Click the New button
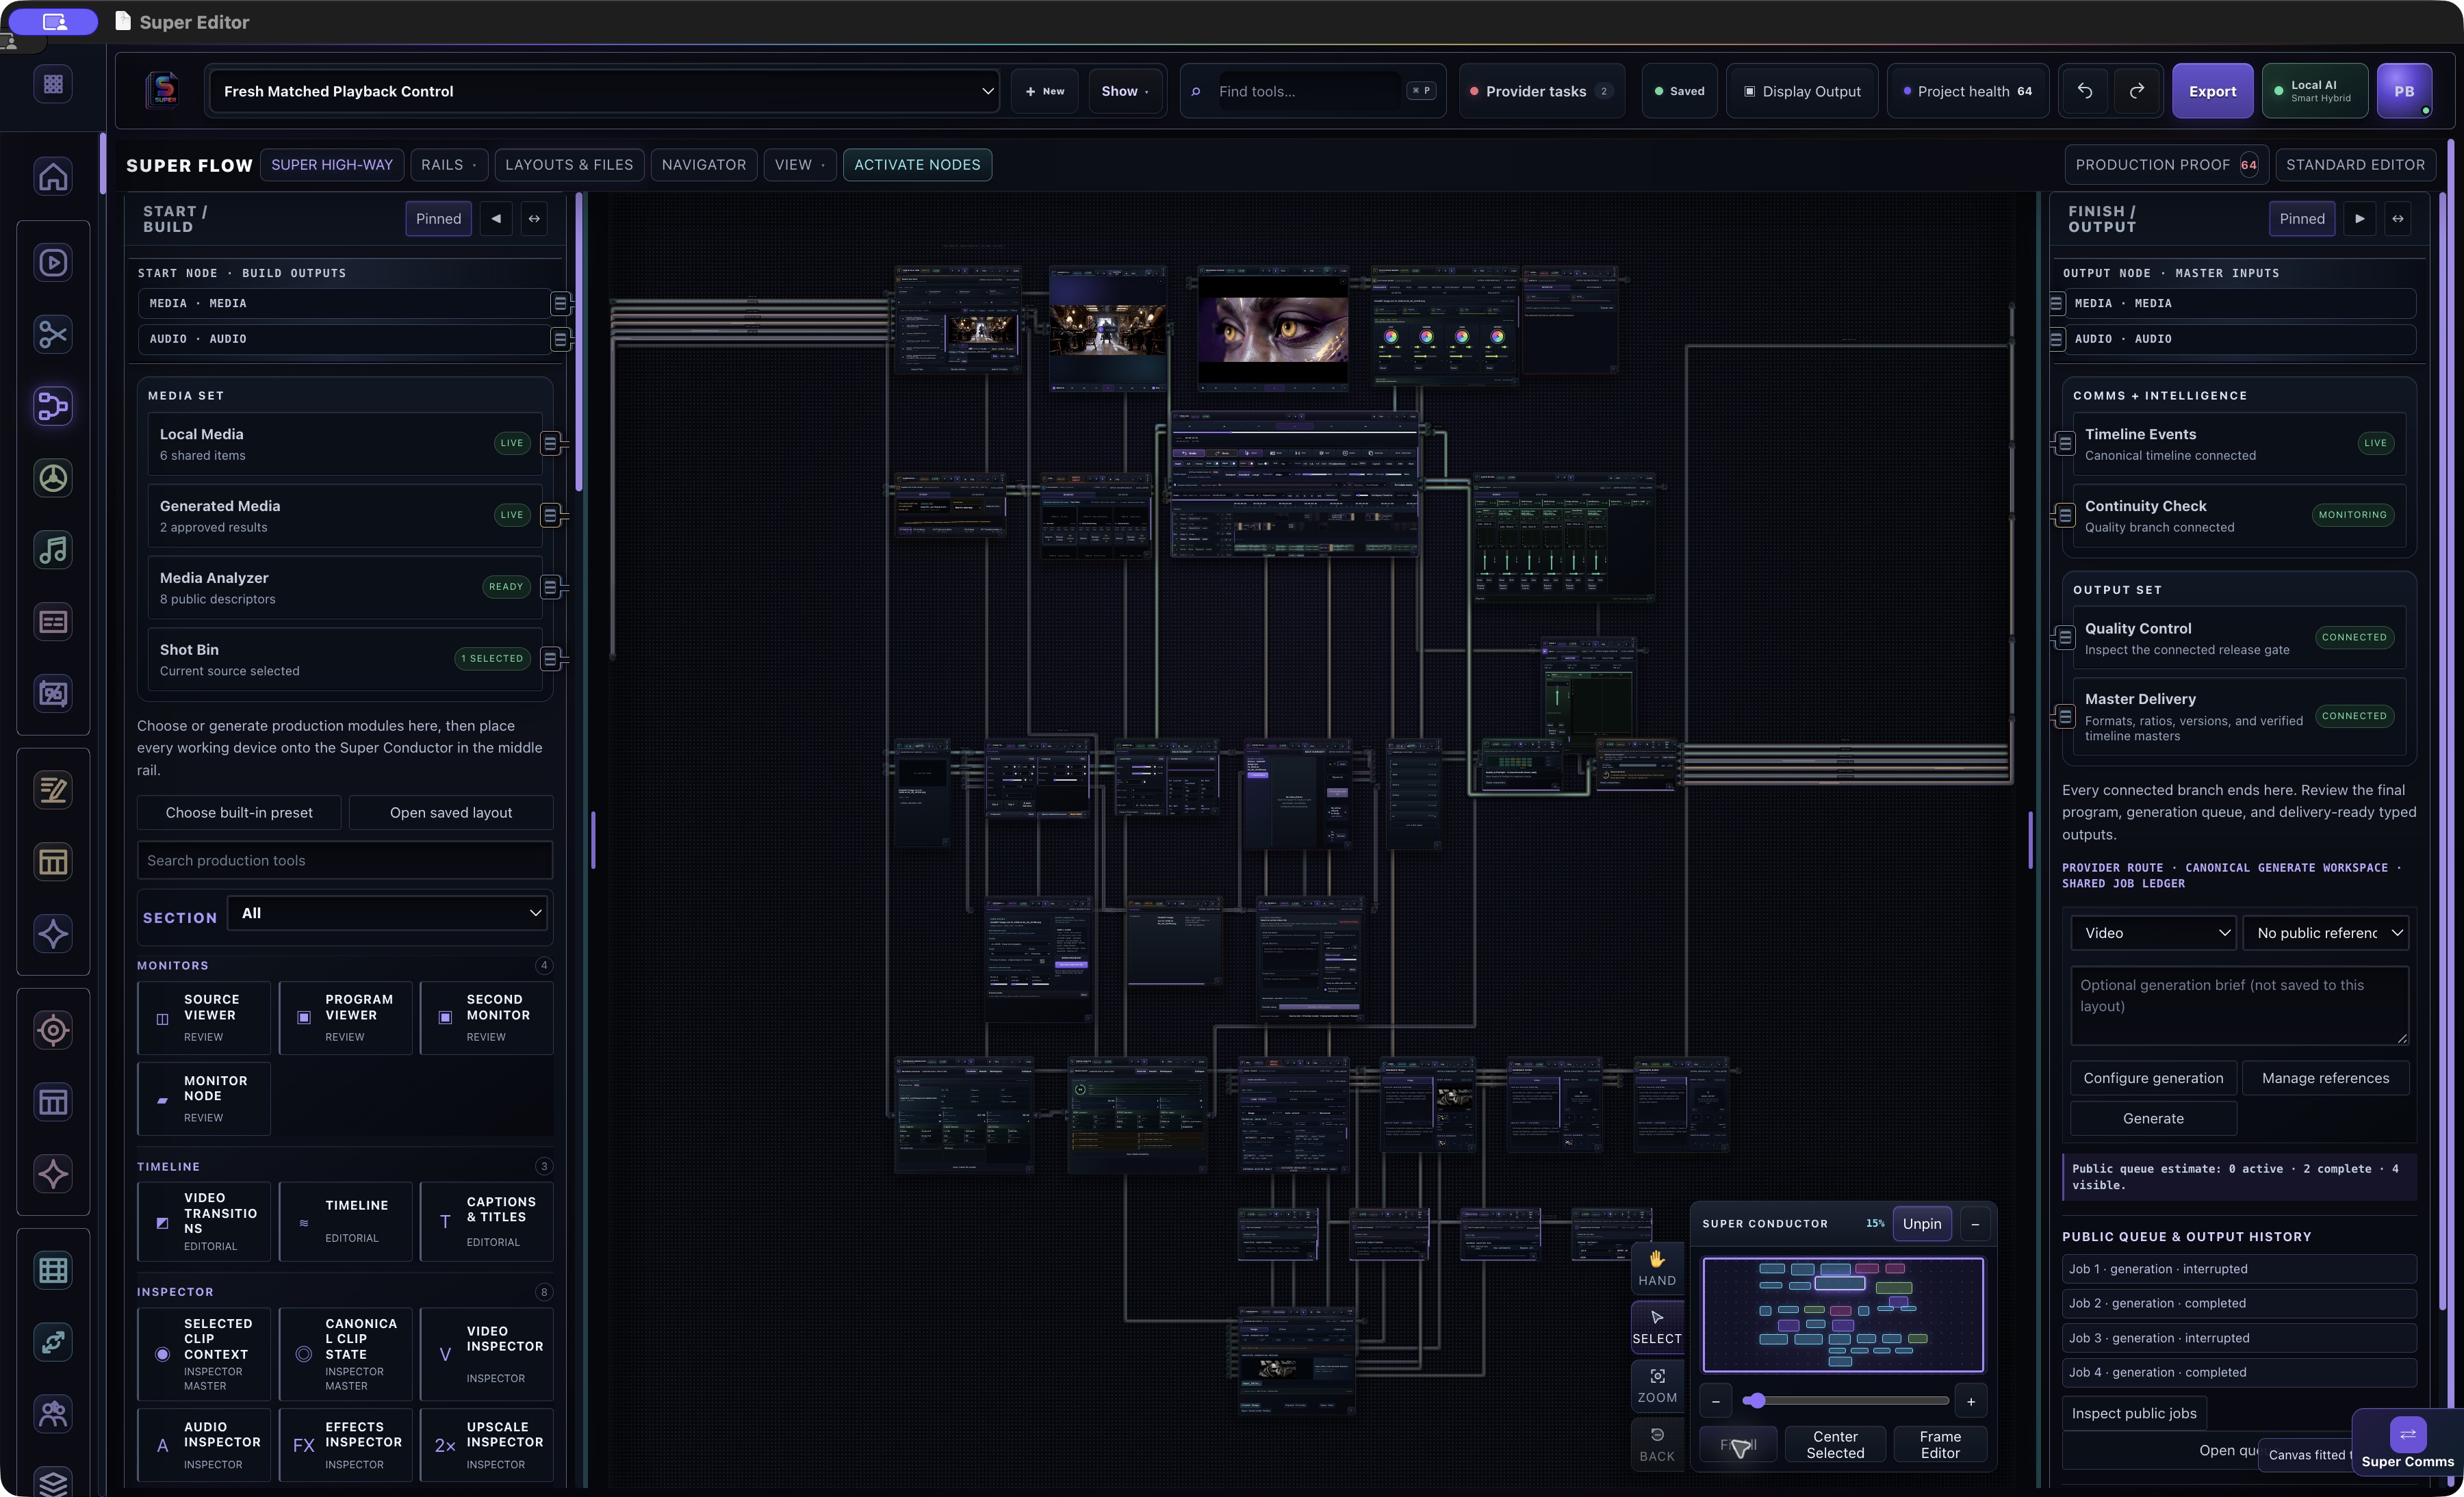2464x1497 pixels. [x=1044, y=91]
